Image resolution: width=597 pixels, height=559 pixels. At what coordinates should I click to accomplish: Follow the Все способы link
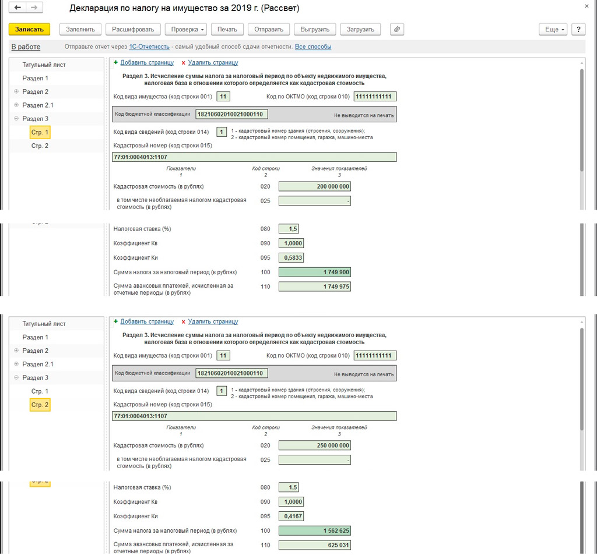[313, 47]
